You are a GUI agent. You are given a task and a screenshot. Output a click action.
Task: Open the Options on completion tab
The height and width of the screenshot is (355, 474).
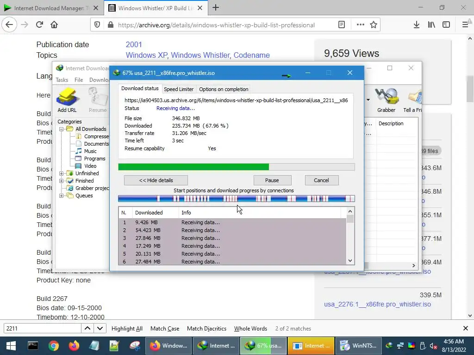coord(224,89)
